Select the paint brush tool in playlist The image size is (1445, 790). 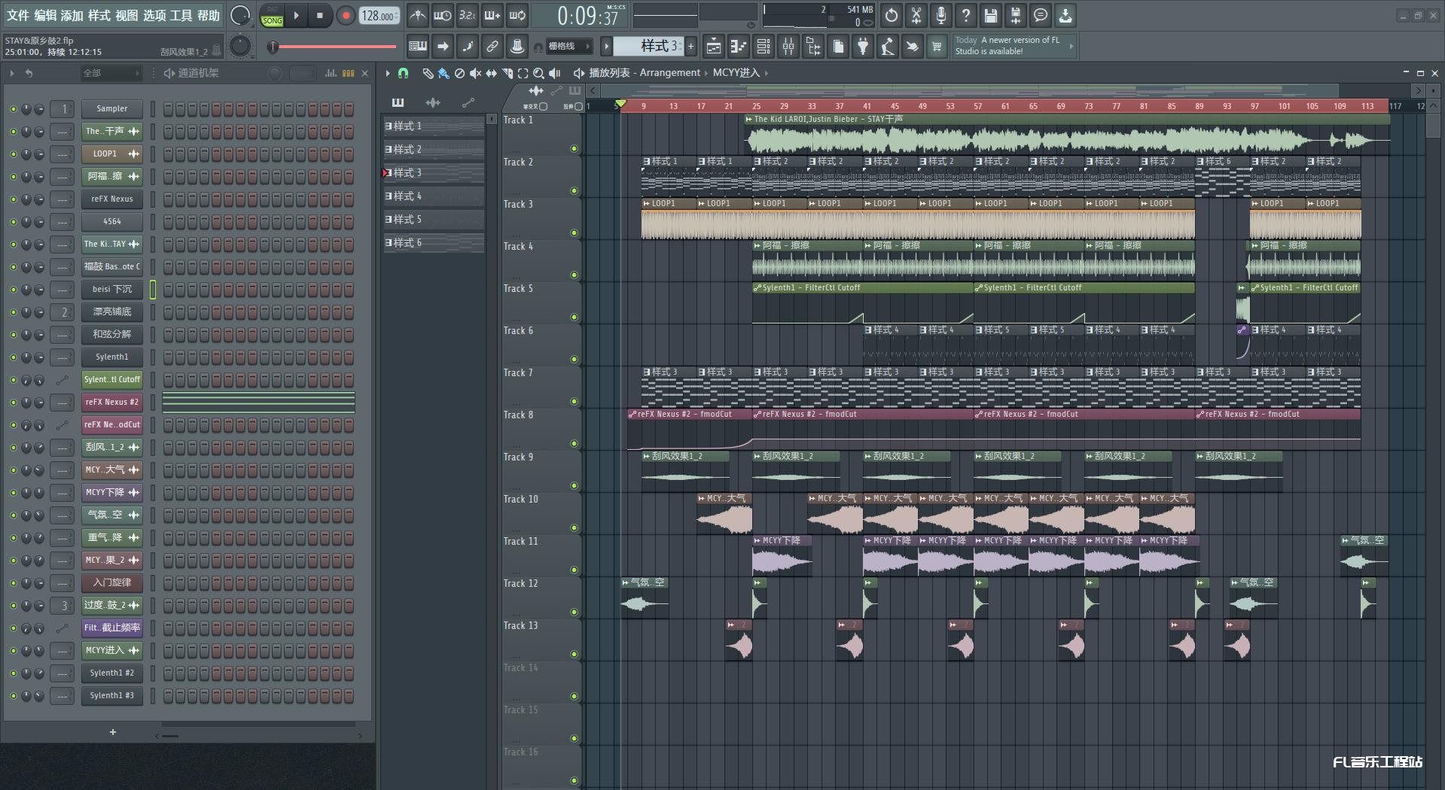(x=444, y=73)
